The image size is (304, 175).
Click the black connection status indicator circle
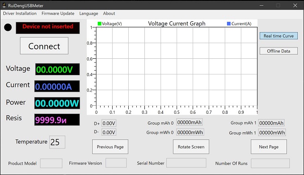[8, 28]
